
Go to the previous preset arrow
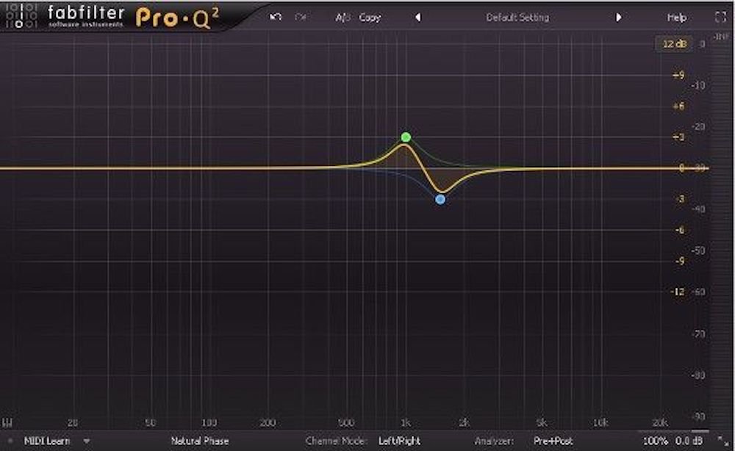(417, 17)
